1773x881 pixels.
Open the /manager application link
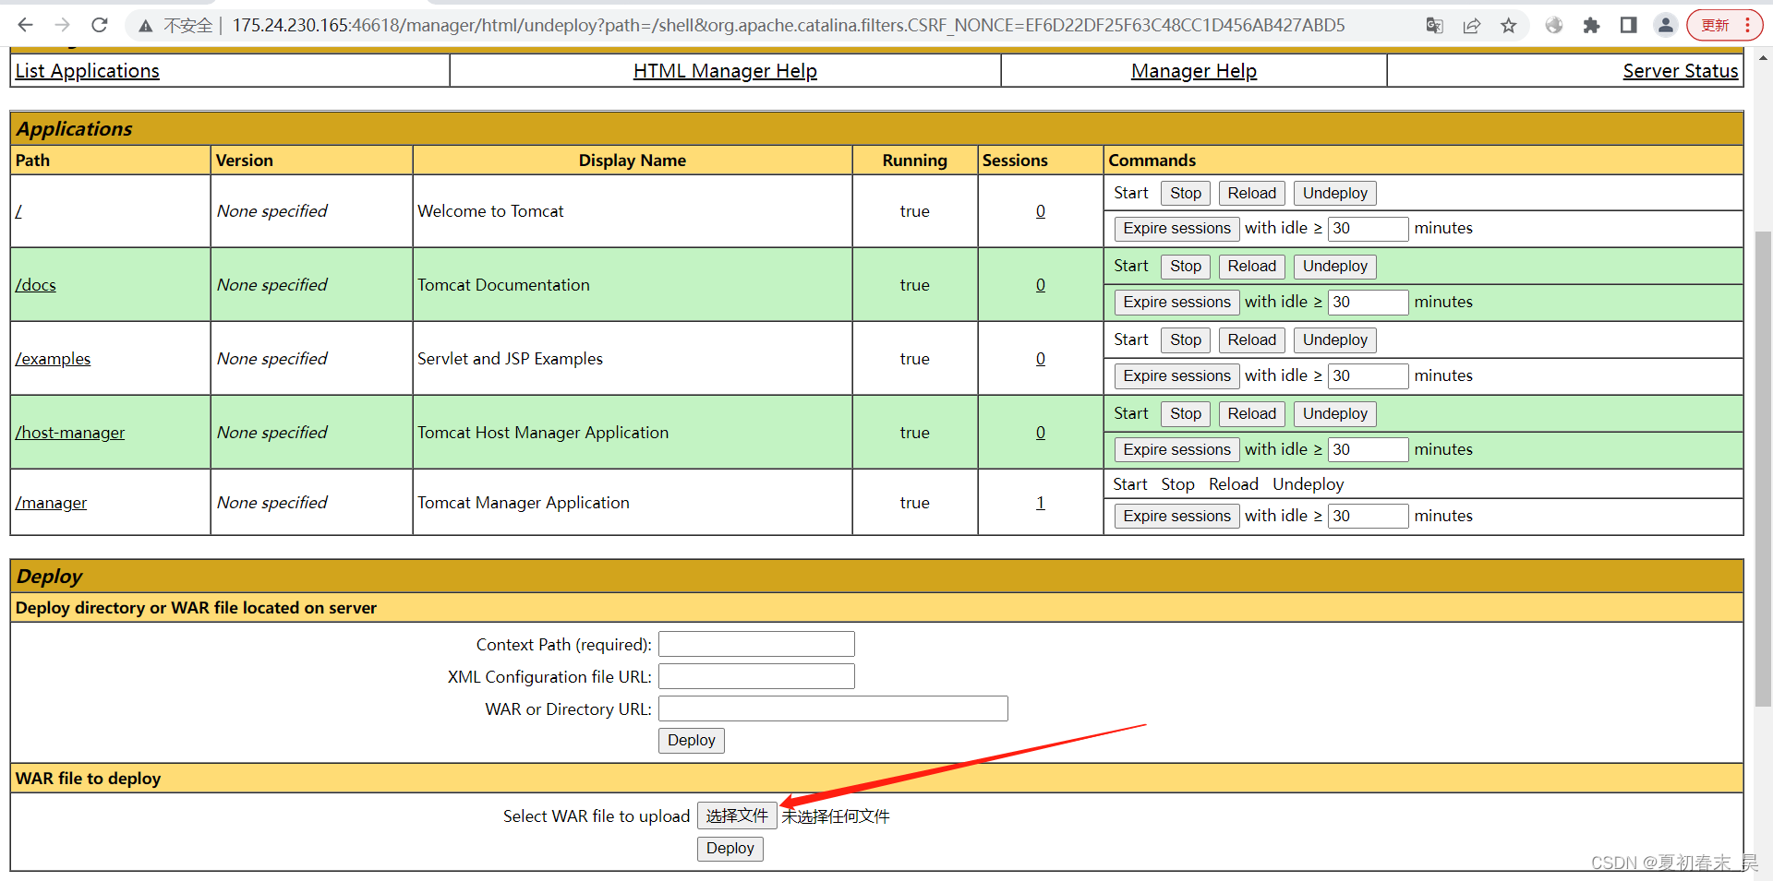51,503
